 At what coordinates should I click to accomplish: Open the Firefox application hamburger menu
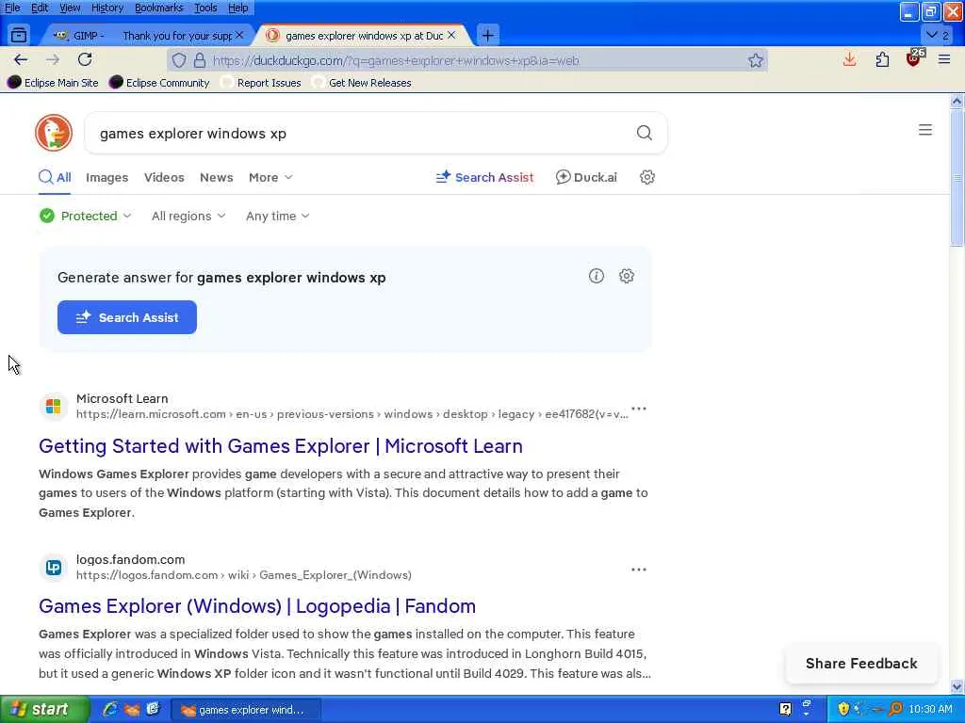[944, 59]
